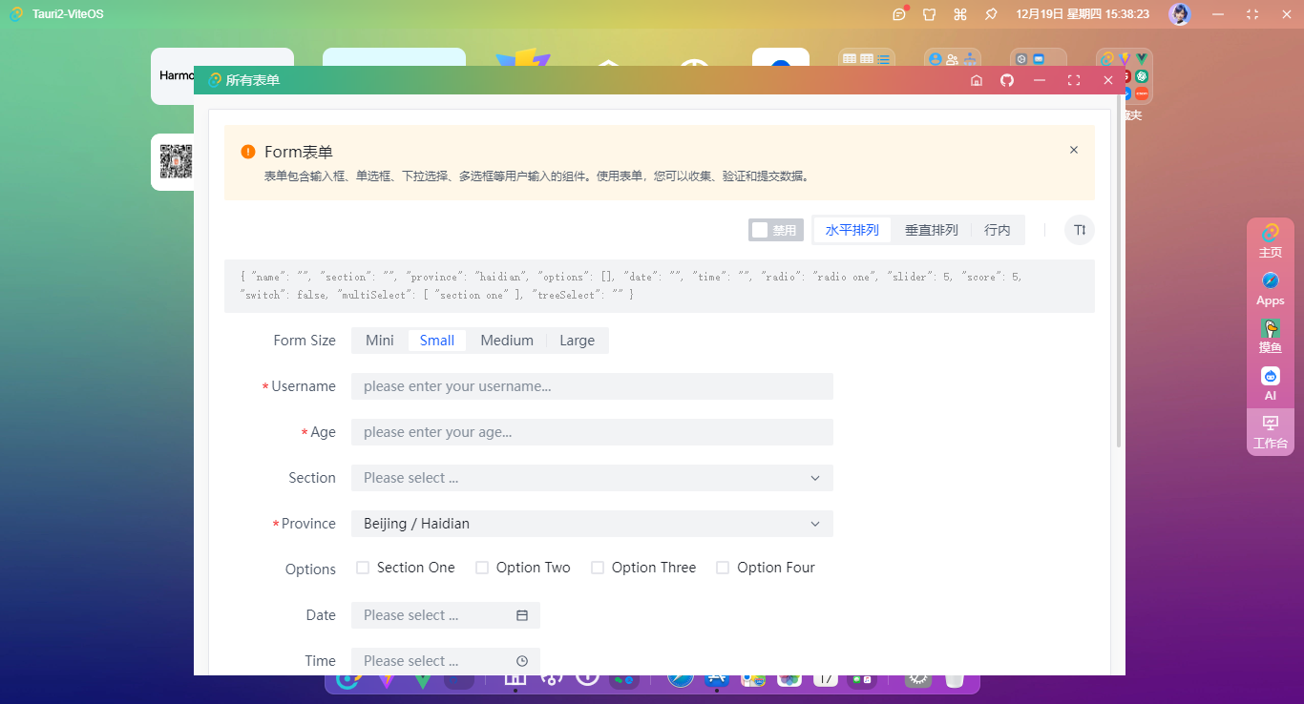Screen dimensions: 1304x704
Task: Set form size to Large
Action: pos(577,341)
